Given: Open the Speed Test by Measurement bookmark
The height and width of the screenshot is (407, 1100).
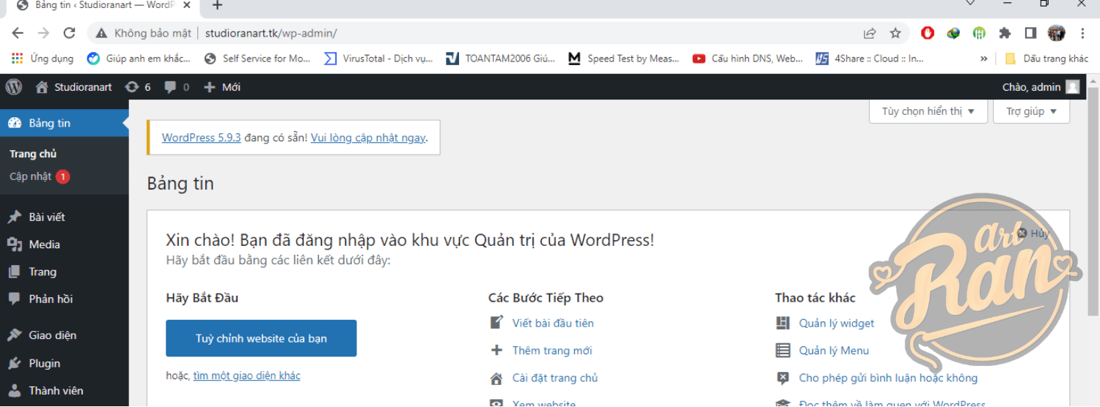Looking at the screenshot, I should point(624,59).
